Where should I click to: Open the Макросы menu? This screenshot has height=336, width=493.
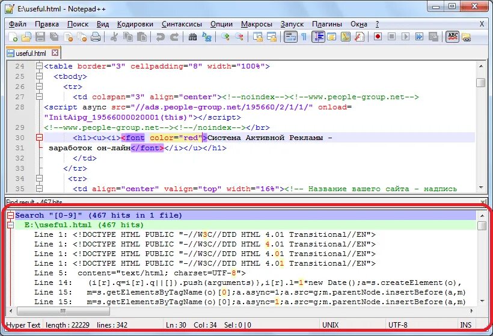pyautogui.click(x=257, y=24)
